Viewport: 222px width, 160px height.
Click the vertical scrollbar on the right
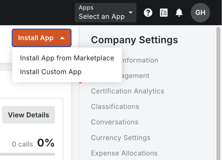pos(218,93)
